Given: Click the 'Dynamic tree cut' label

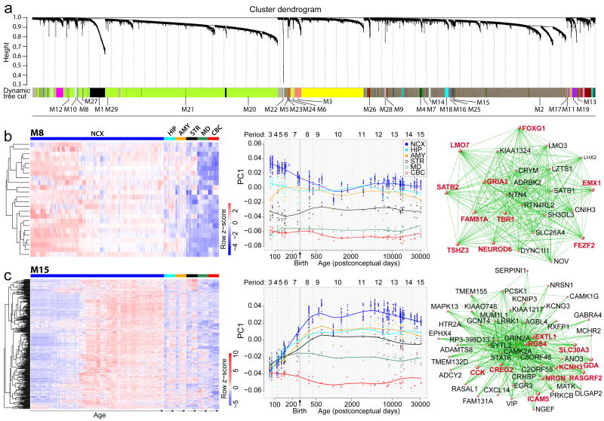Looking at the screenshot, I should point(17,93).
